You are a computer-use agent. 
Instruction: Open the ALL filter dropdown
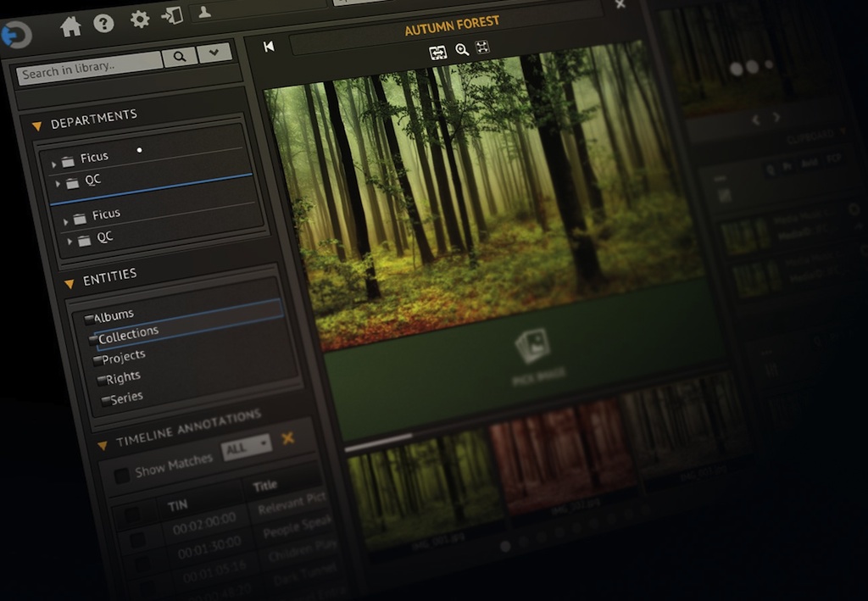tap(247, 446)
